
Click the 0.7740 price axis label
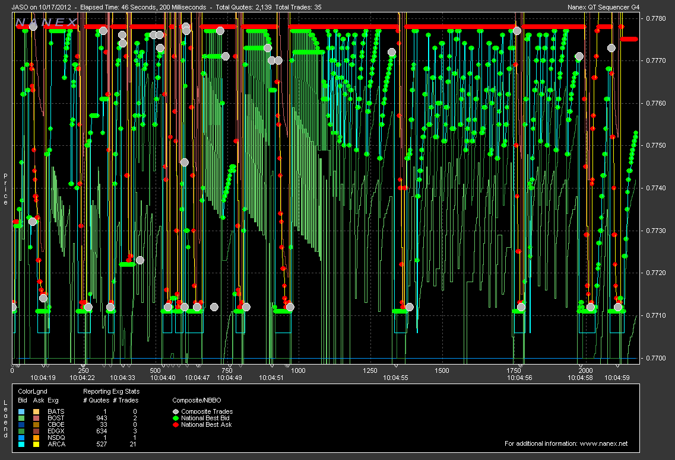(x=655, y=189)
